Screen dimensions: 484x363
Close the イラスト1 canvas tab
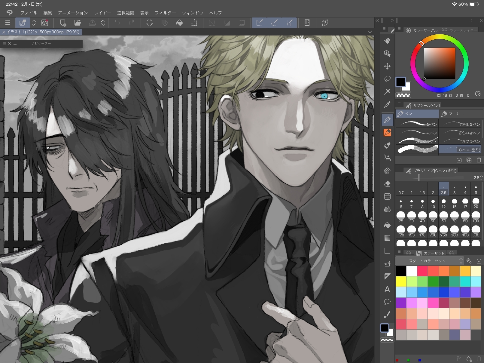(4, 32)
